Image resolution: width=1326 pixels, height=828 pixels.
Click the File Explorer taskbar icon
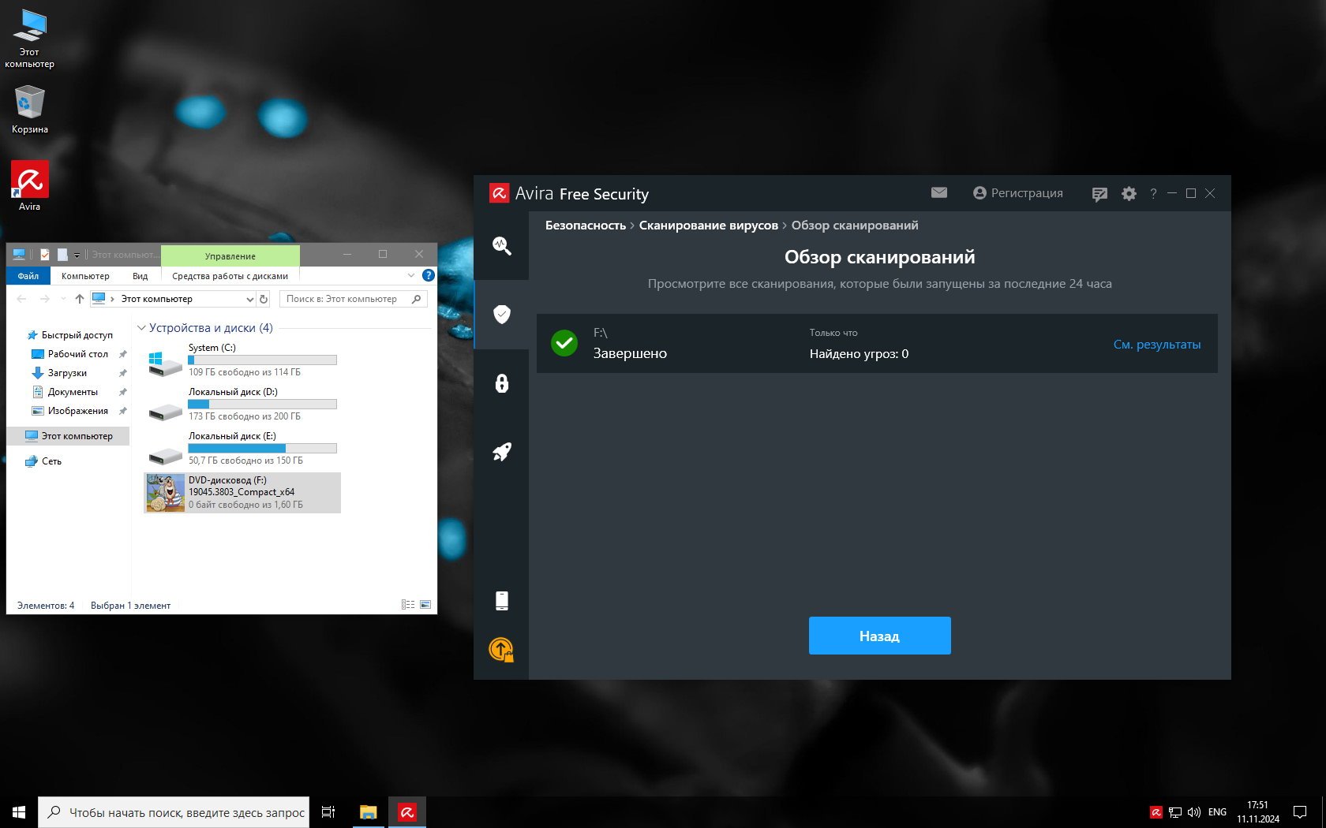point(368,812)
